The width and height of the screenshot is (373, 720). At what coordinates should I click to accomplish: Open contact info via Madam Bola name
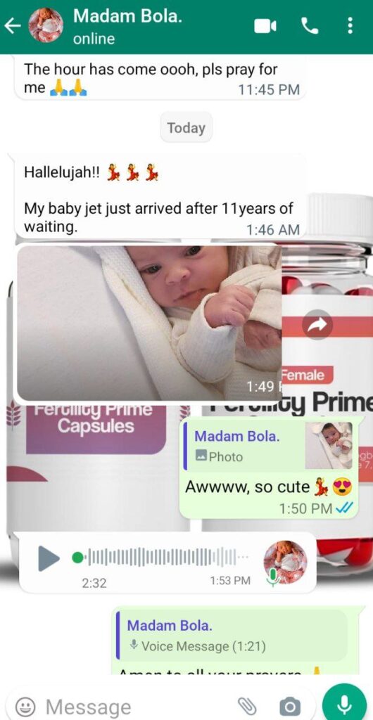point(127,17)
